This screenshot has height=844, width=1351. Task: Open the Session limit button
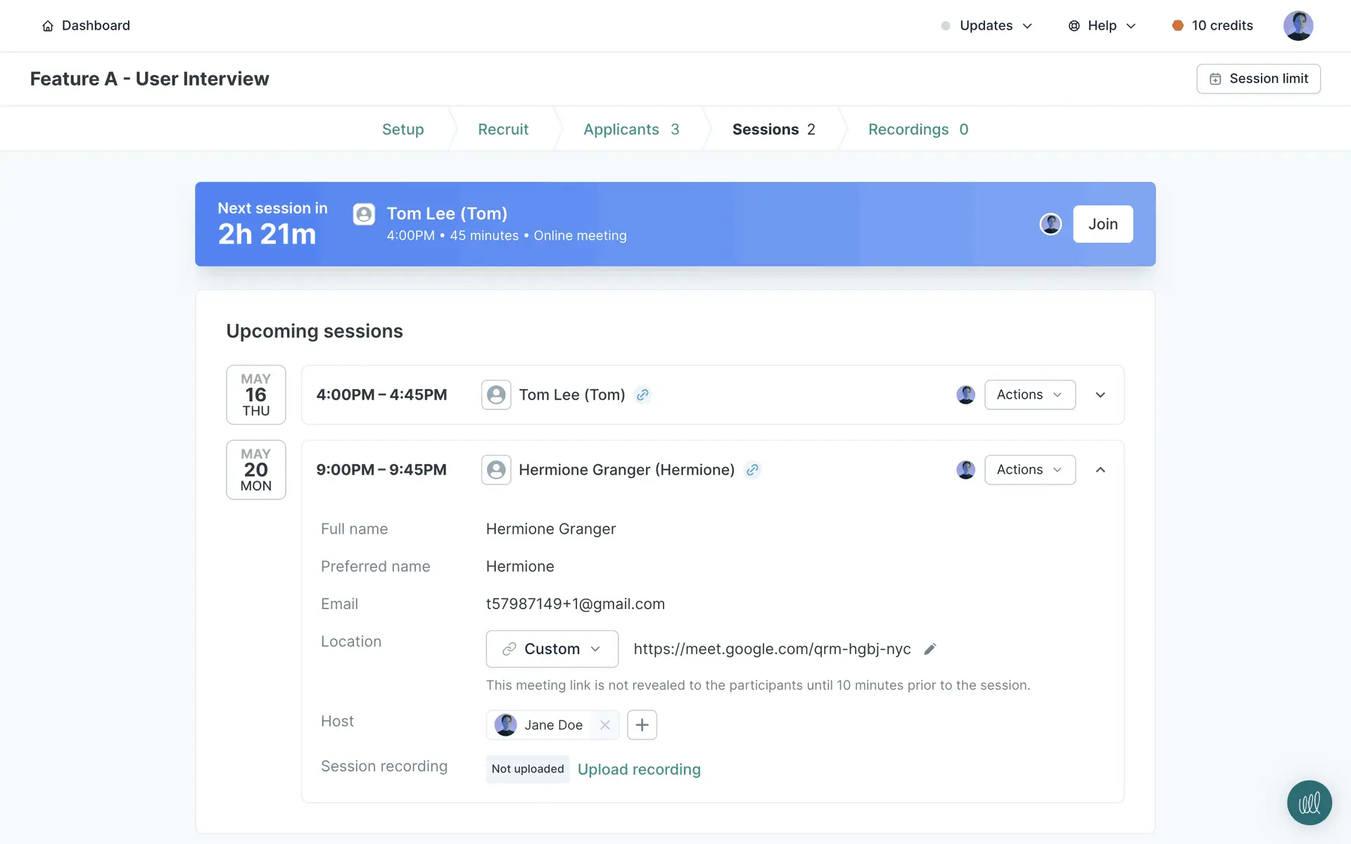[x=1258, y=79]
